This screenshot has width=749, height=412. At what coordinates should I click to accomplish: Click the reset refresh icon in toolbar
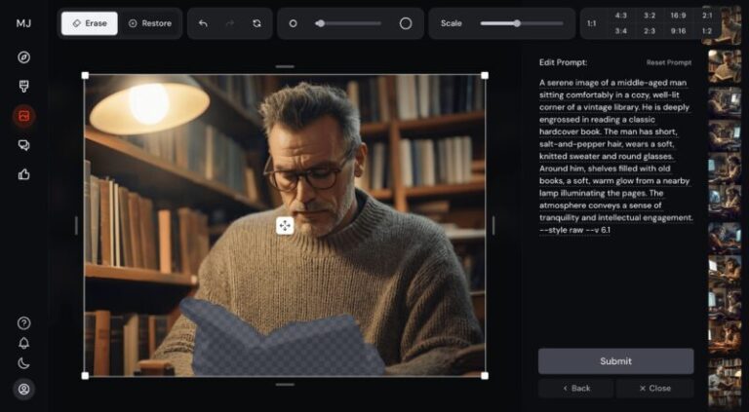point(256,23)
